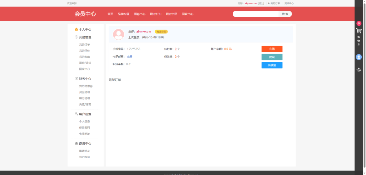Open 限时拼团 nav item

[172, 14]
